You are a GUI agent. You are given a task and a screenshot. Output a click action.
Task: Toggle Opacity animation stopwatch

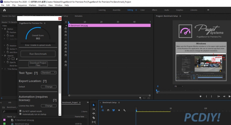8,62
